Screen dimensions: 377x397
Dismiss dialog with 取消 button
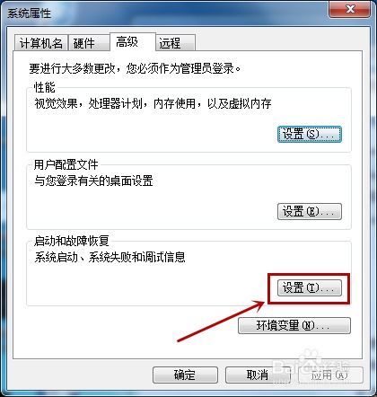coord(258,375)
